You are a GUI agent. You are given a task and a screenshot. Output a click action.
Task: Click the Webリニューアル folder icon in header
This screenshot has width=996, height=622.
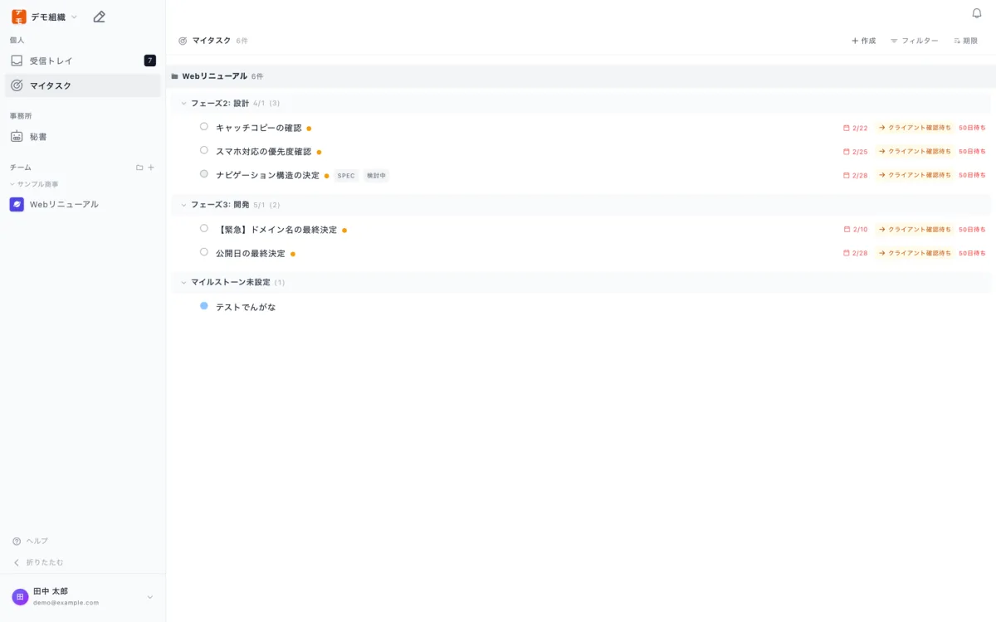[174, 76]
